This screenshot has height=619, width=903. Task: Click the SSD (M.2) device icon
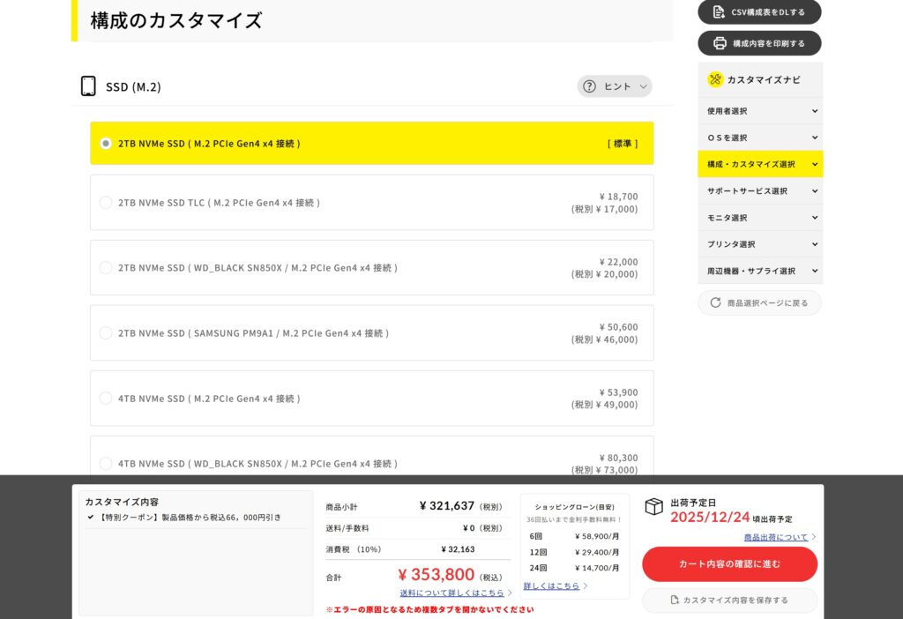(x=88, y=86)
